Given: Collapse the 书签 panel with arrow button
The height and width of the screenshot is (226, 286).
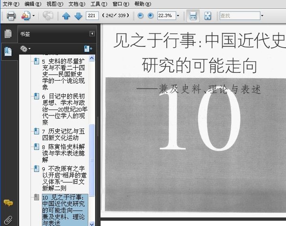Looking at the screenshot, I should tap(92, 34).
